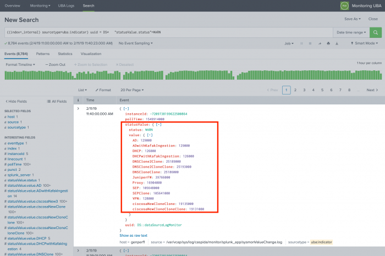Go to the Next results page
The image size is (385, 256).
pyautogui.click(x=372, y=90)
